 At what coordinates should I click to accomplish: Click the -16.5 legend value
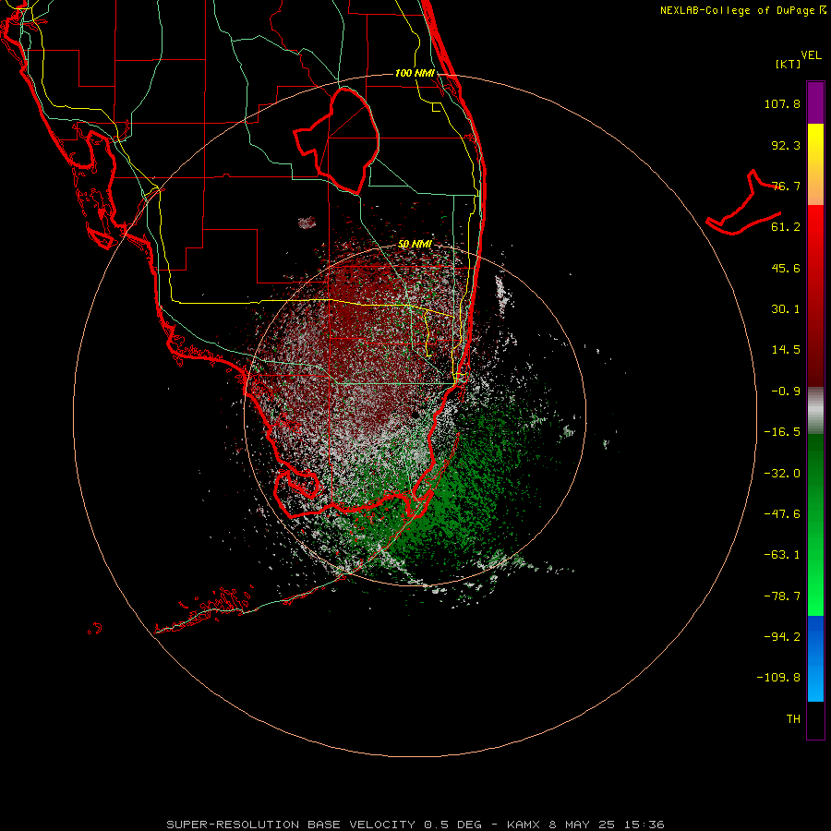coord(782,432)
